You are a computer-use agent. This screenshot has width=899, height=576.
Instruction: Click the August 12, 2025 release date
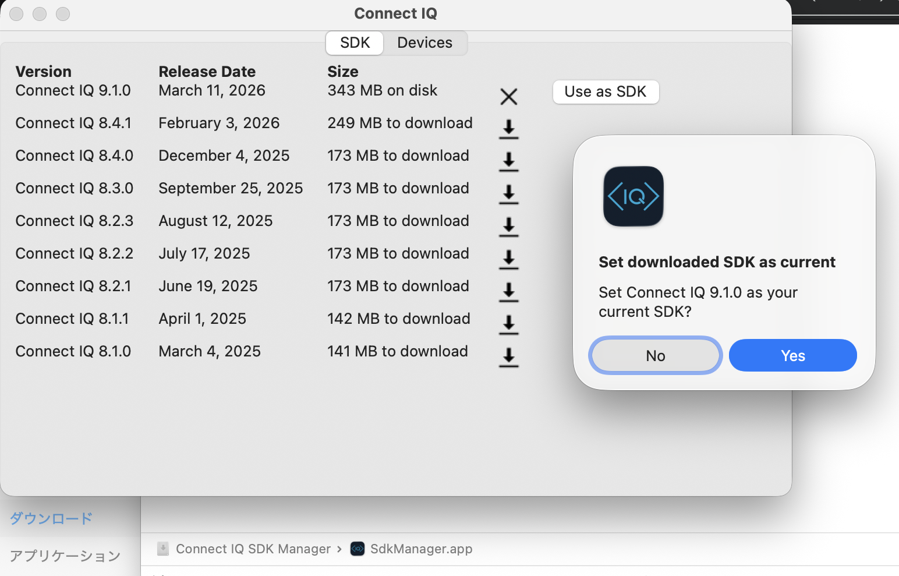click(x=215, y=221)
